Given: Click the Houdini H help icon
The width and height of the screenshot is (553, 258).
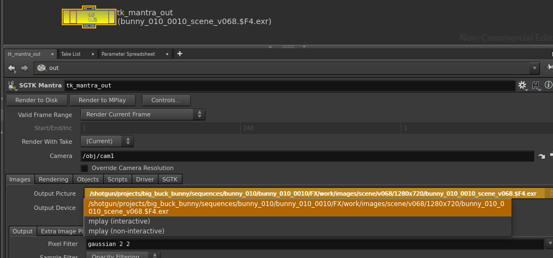Looking at the screenshot, I should pyautogui.click(x=536, y=85).
